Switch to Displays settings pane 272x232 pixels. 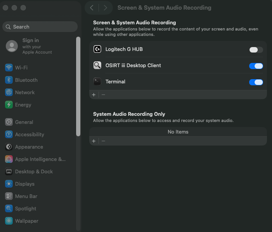click(x=25, y=184)
